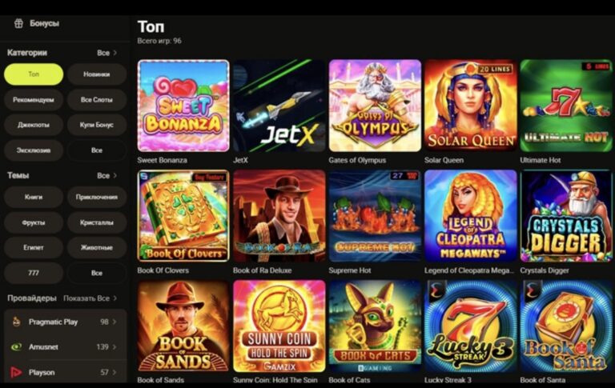Viewport: 615px width, 388px height.
Task: Open Playson provider row with 57 games
Action: click(65, 372)
